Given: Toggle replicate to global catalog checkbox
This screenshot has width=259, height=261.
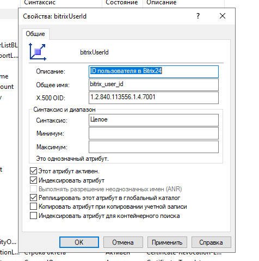Looking at the screenshot, I should (x=33, y=198).
